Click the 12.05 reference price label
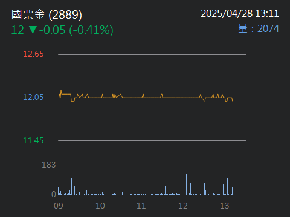The height and width of the screenshot is (217, 290). 33,97
